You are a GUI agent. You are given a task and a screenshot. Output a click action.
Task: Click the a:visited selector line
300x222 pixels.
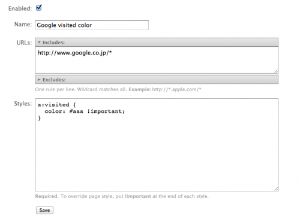click(57, 104)
